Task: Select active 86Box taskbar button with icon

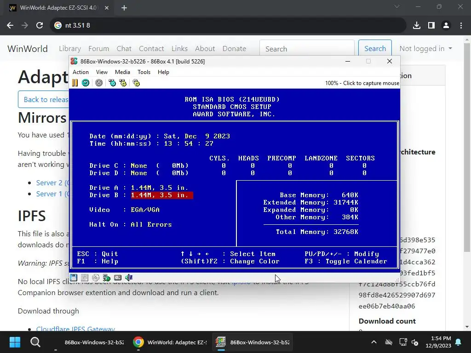Action: point(253,342)
